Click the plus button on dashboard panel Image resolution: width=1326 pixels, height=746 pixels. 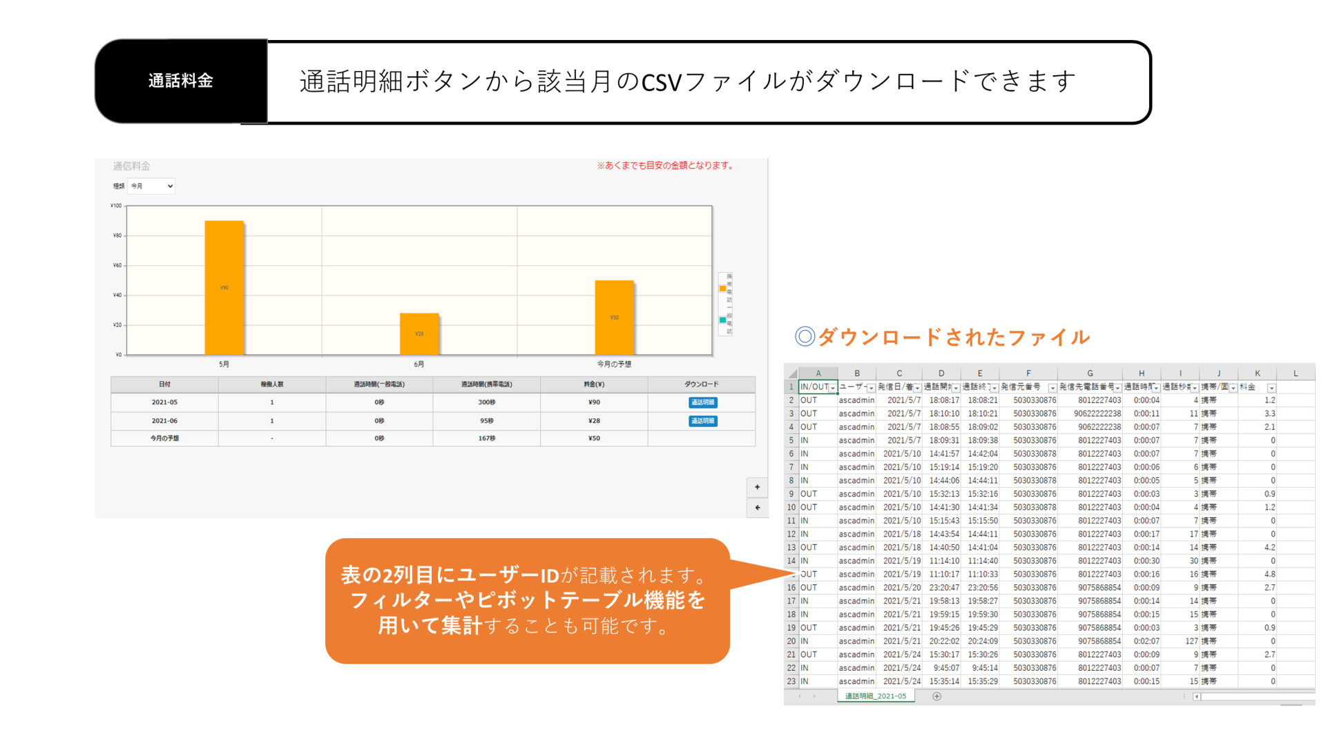coord(757,487)
